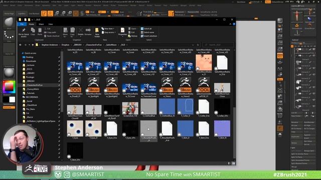Click _CharactersForFun breadcrumb segment
321x180 pixels.
tap(94, 45)
